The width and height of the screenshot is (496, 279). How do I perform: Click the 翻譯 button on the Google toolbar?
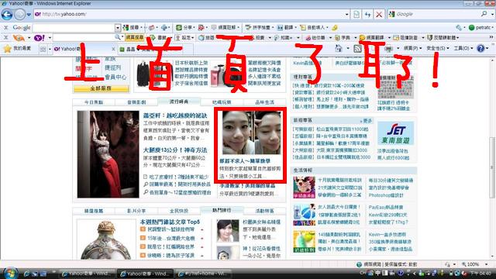tap(286, 28)
